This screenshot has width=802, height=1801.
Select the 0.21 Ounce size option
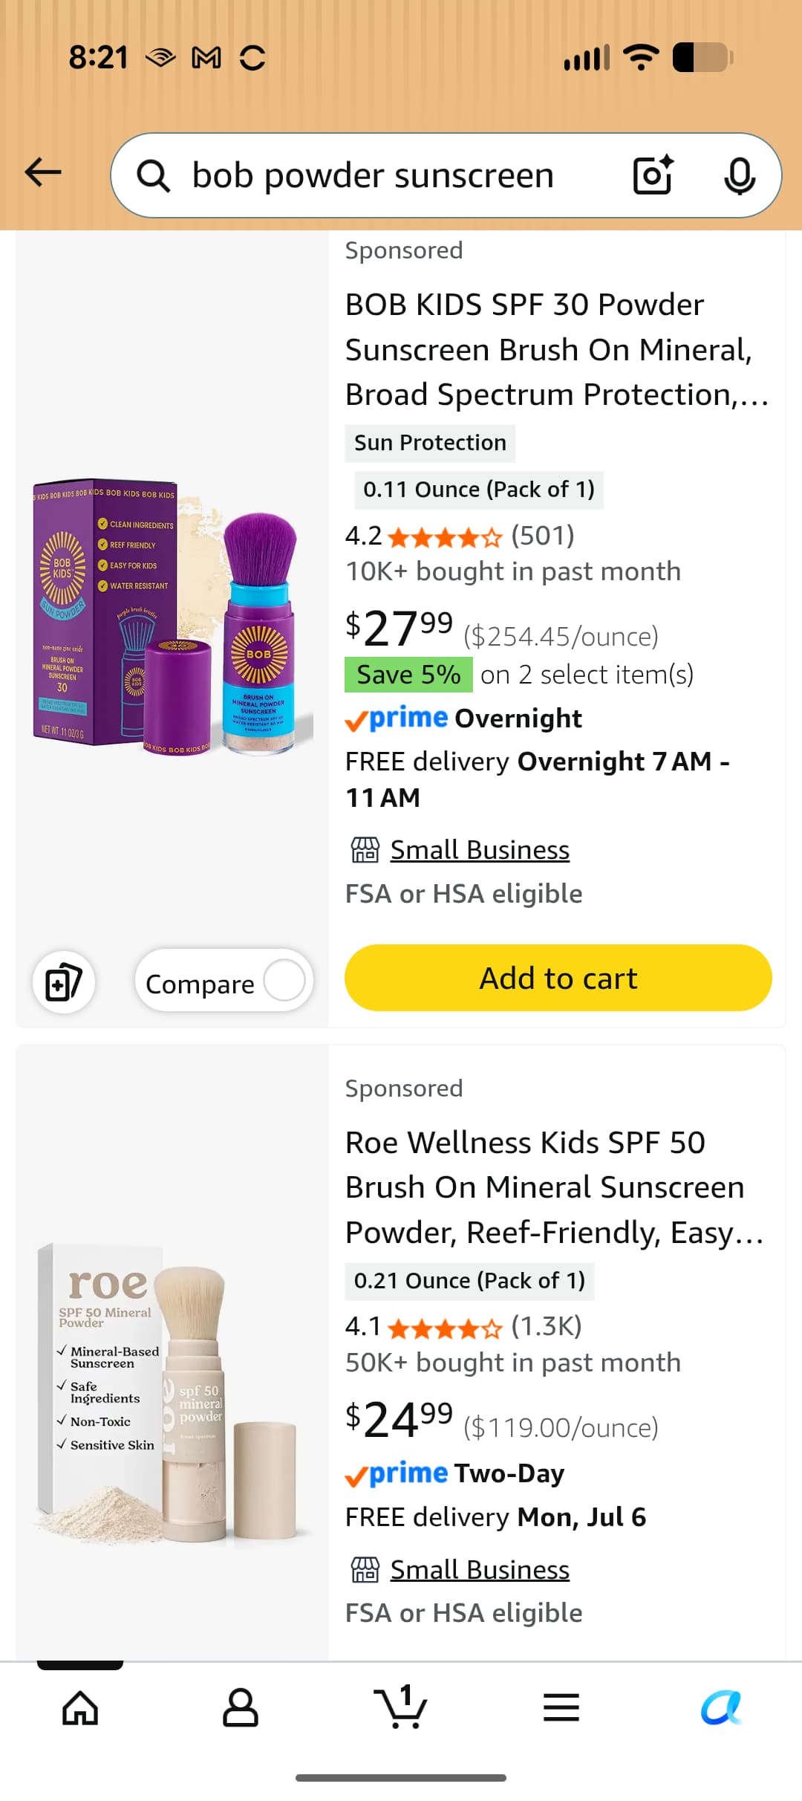[x=469, y=1281]
